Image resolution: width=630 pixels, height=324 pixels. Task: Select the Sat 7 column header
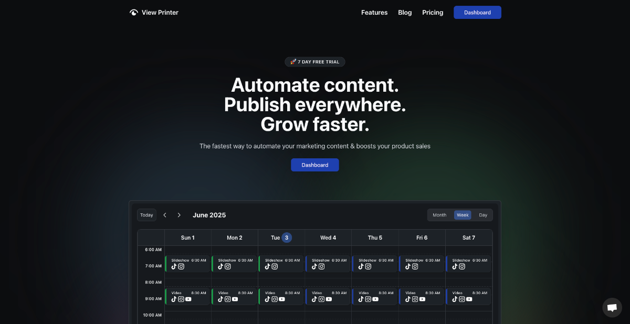[469, 237]
